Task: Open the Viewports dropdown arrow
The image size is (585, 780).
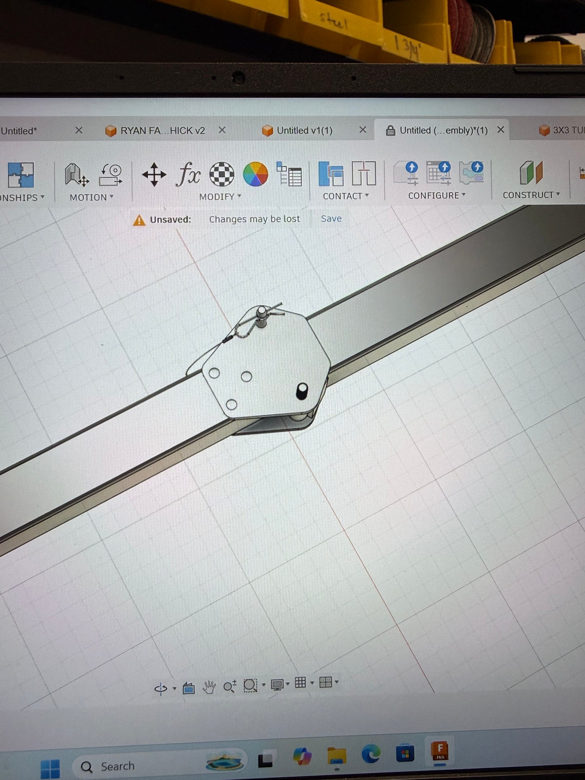Action: coord(336,682)
